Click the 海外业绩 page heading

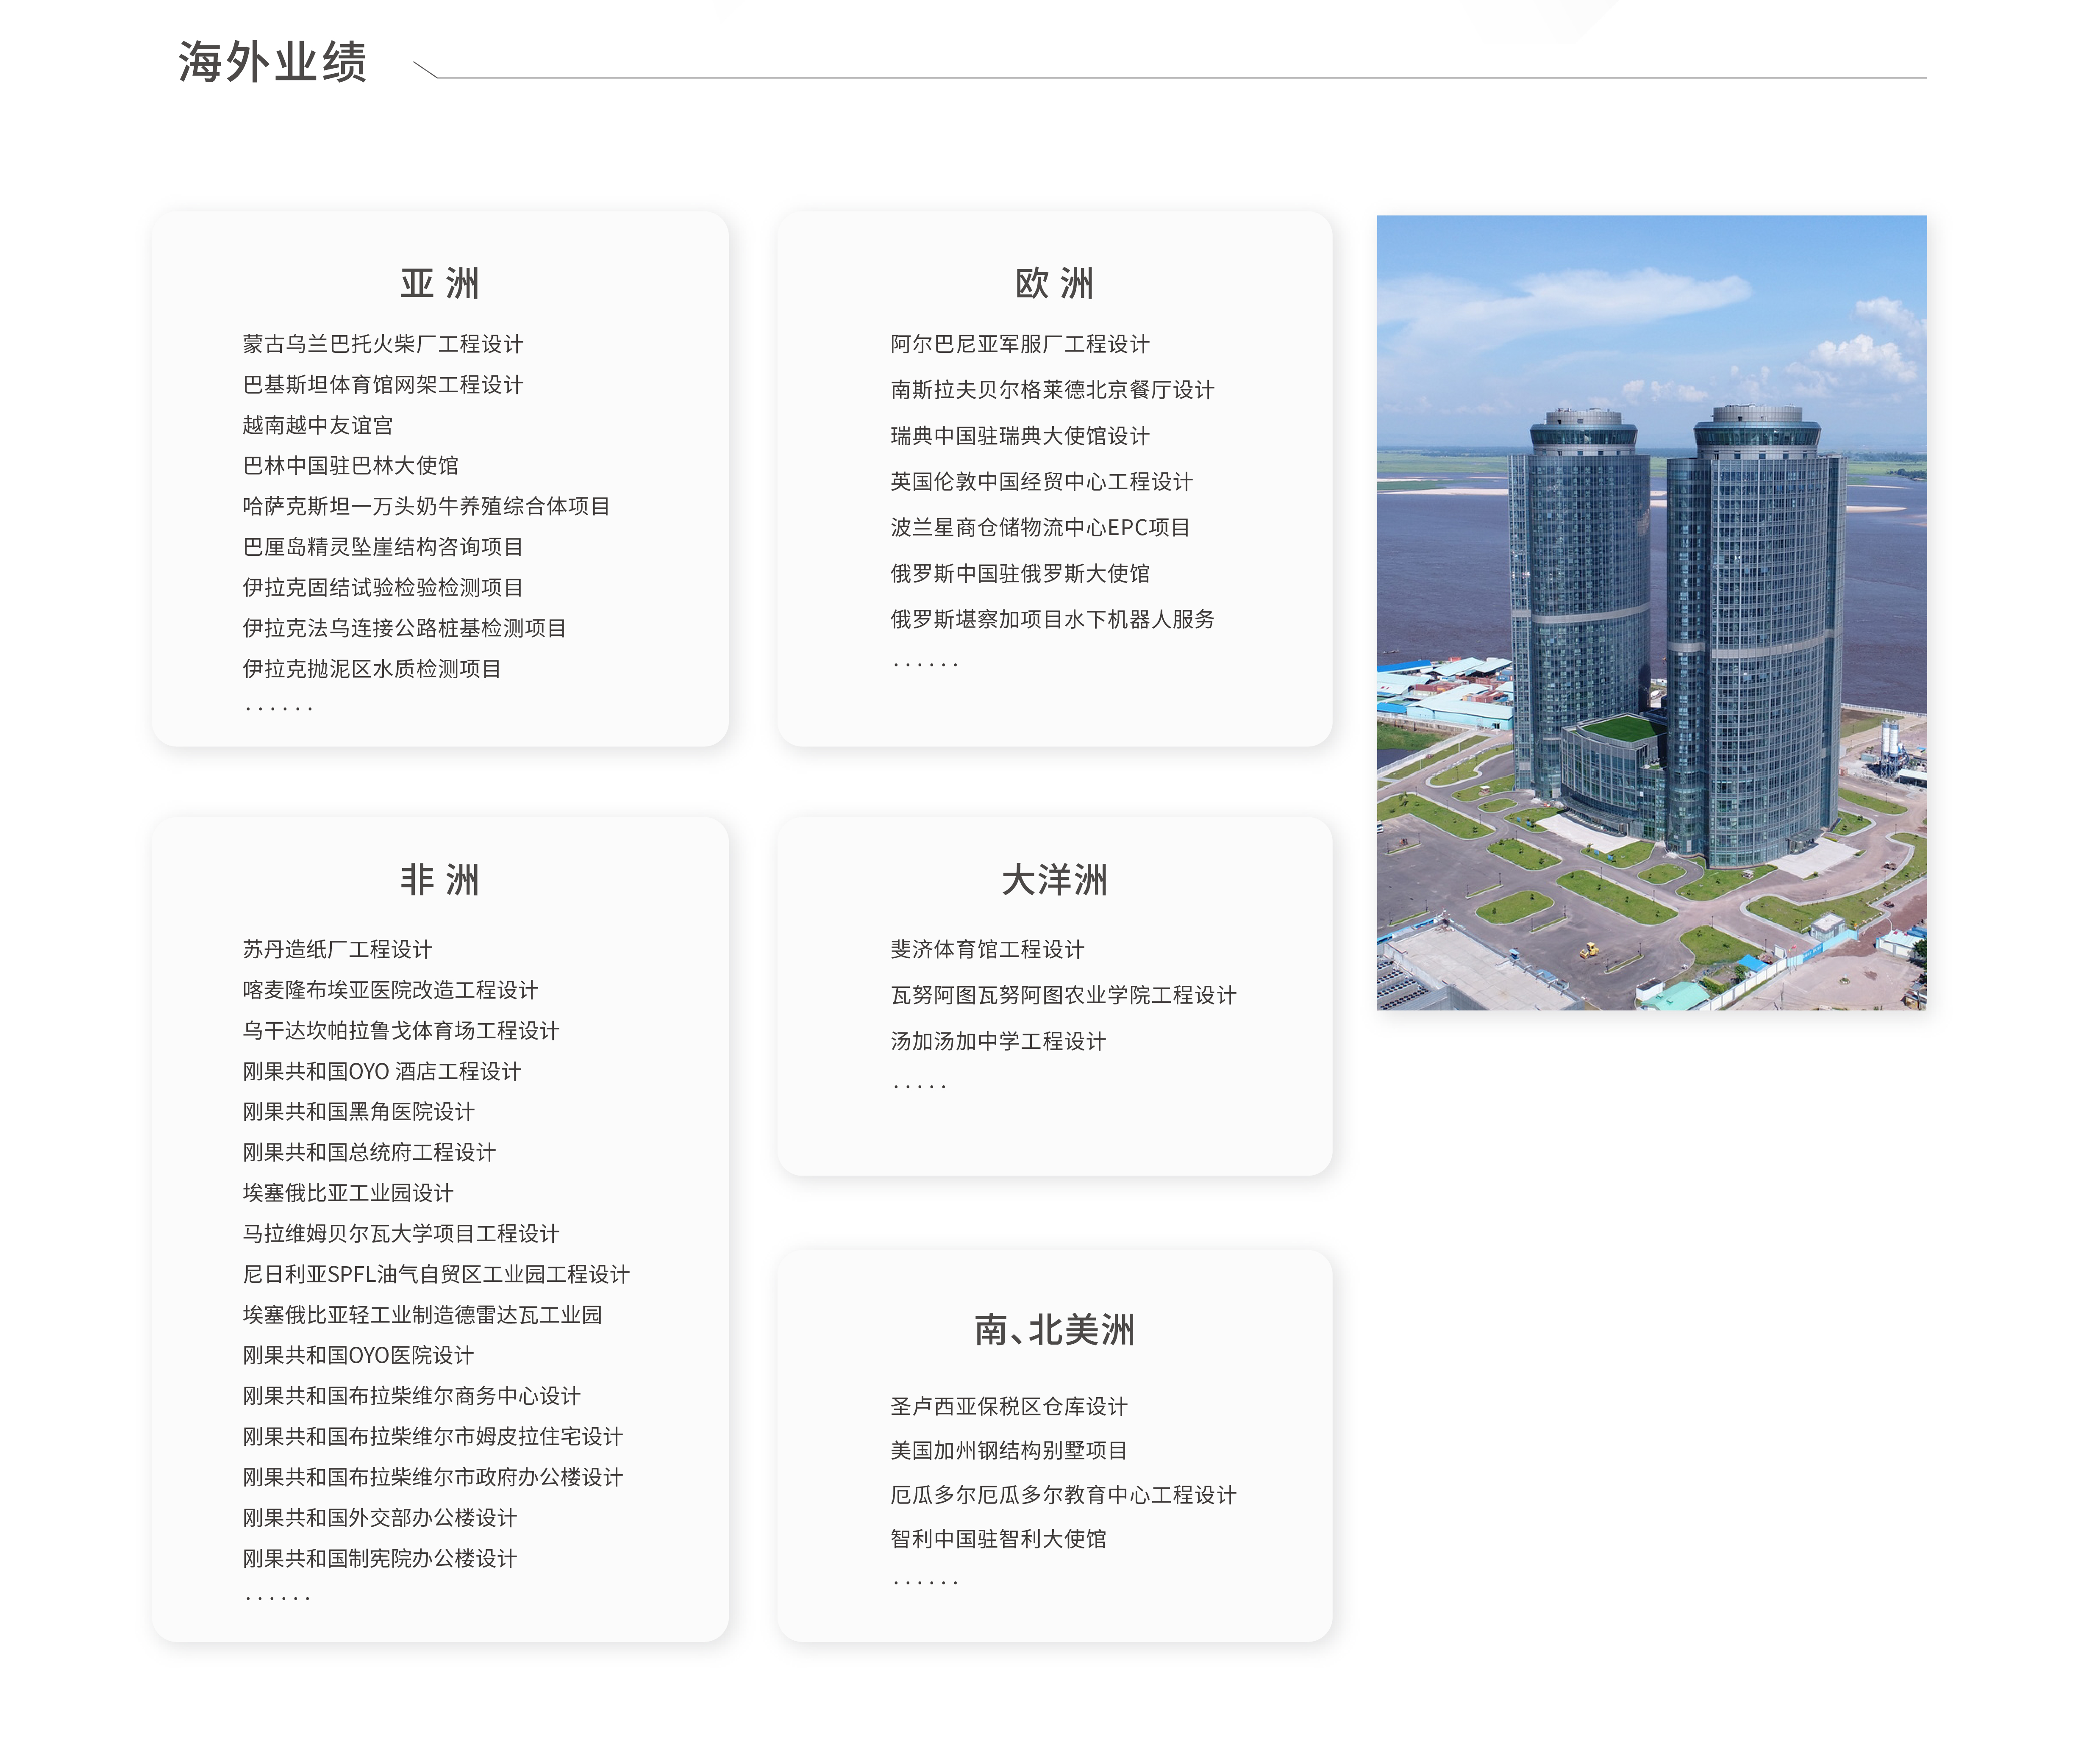(272, 62)
